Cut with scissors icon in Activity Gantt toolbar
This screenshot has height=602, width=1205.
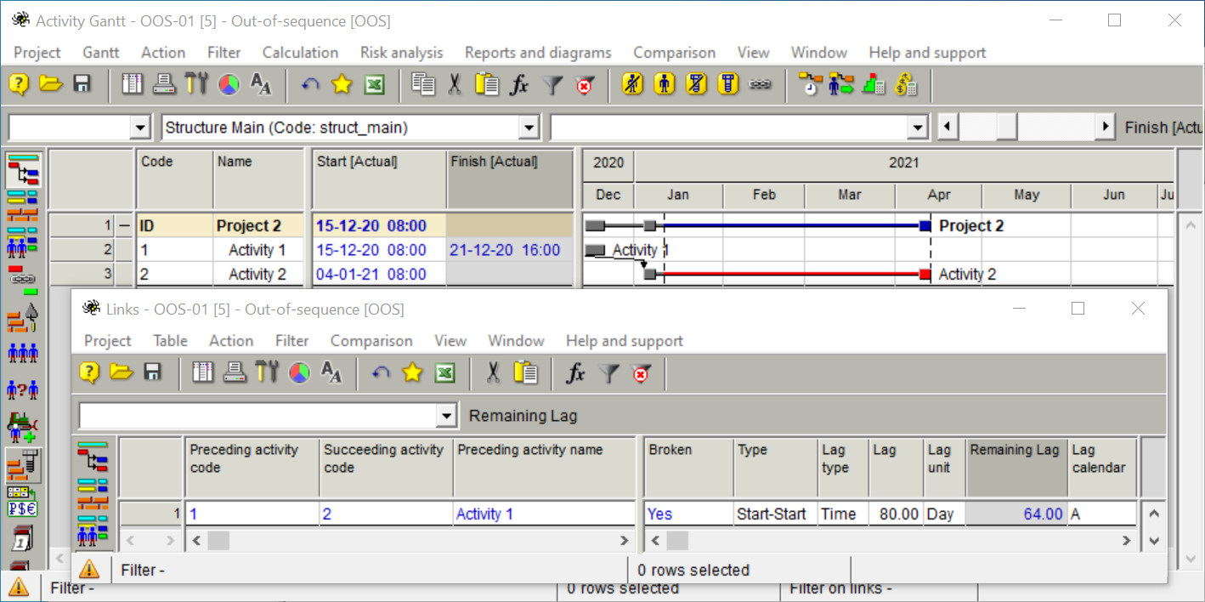click(455, 84)
